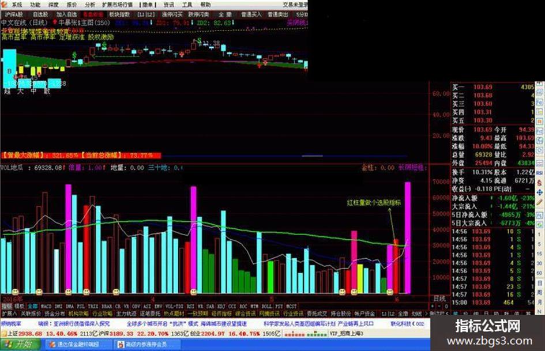
Task: Select the DMI indicator tab
Action: pos(58,306)
